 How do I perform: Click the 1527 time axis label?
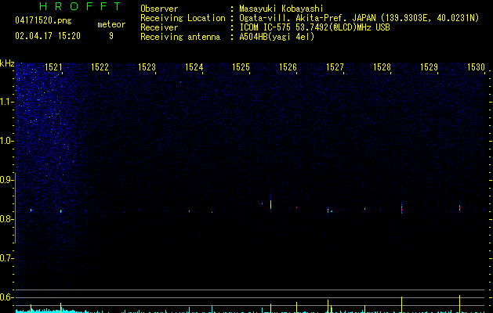coord(335,67)
